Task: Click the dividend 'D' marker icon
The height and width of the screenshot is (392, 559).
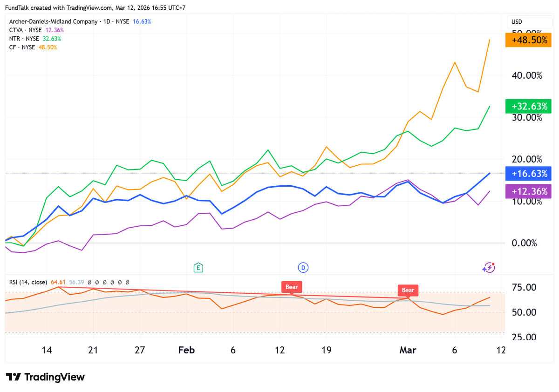Action: click(303, 267)
